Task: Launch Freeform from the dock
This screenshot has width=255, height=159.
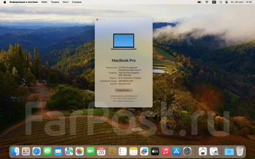Action: pyautogui.click(x=144, y=151)
